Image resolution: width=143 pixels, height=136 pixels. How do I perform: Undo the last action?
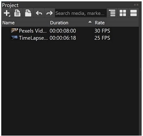click(x=39, y=13)
